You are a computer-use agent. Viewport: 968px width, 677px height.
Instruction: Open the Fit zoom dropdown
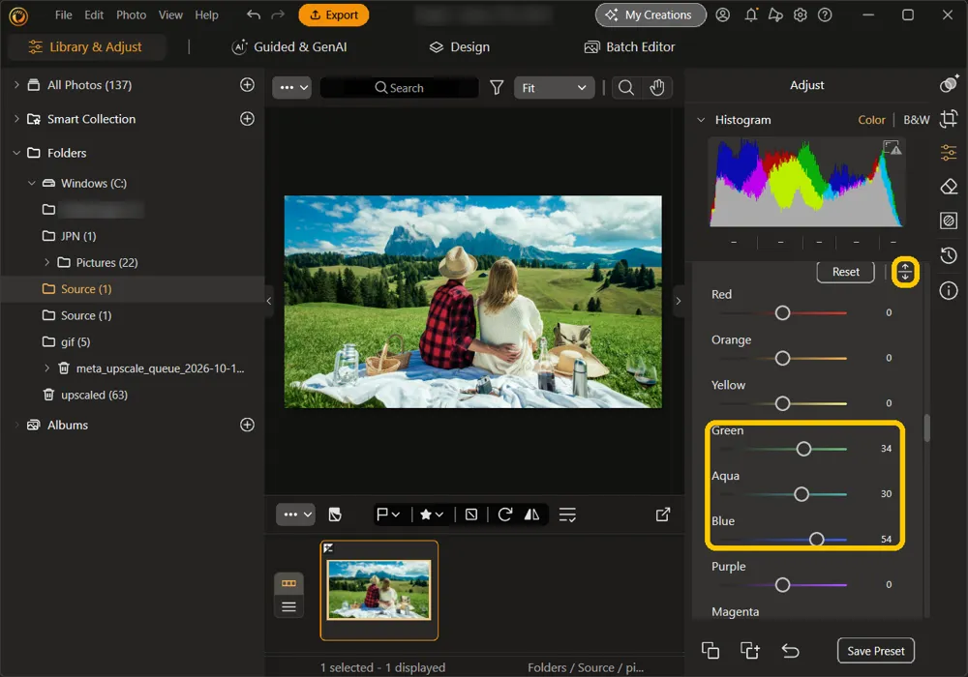554,88
